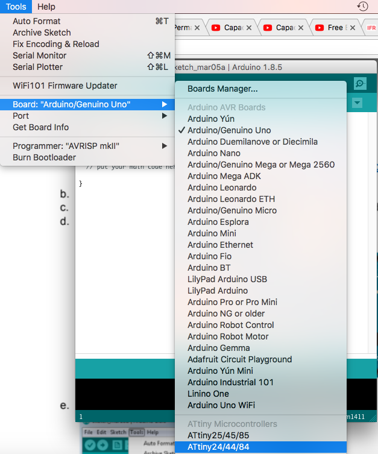Choose Arduino Uno WiFi board
Screen dimensions: 378x454
[x=260, y=405]
